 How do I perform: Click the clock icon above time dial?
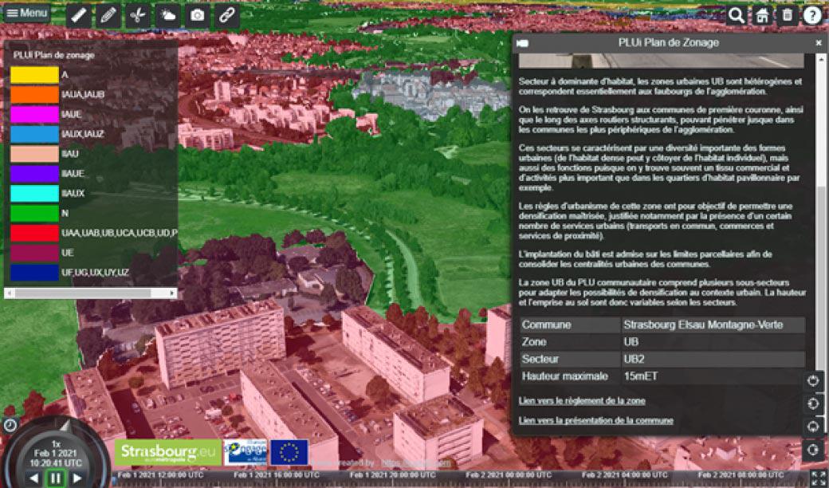pos(10,424)
